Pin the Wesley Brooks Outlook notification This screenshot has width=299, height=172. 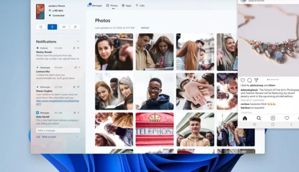[x=74, y=48]
